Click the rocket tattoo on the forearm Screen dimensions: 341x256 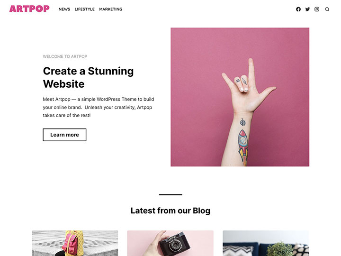(242, 147)
